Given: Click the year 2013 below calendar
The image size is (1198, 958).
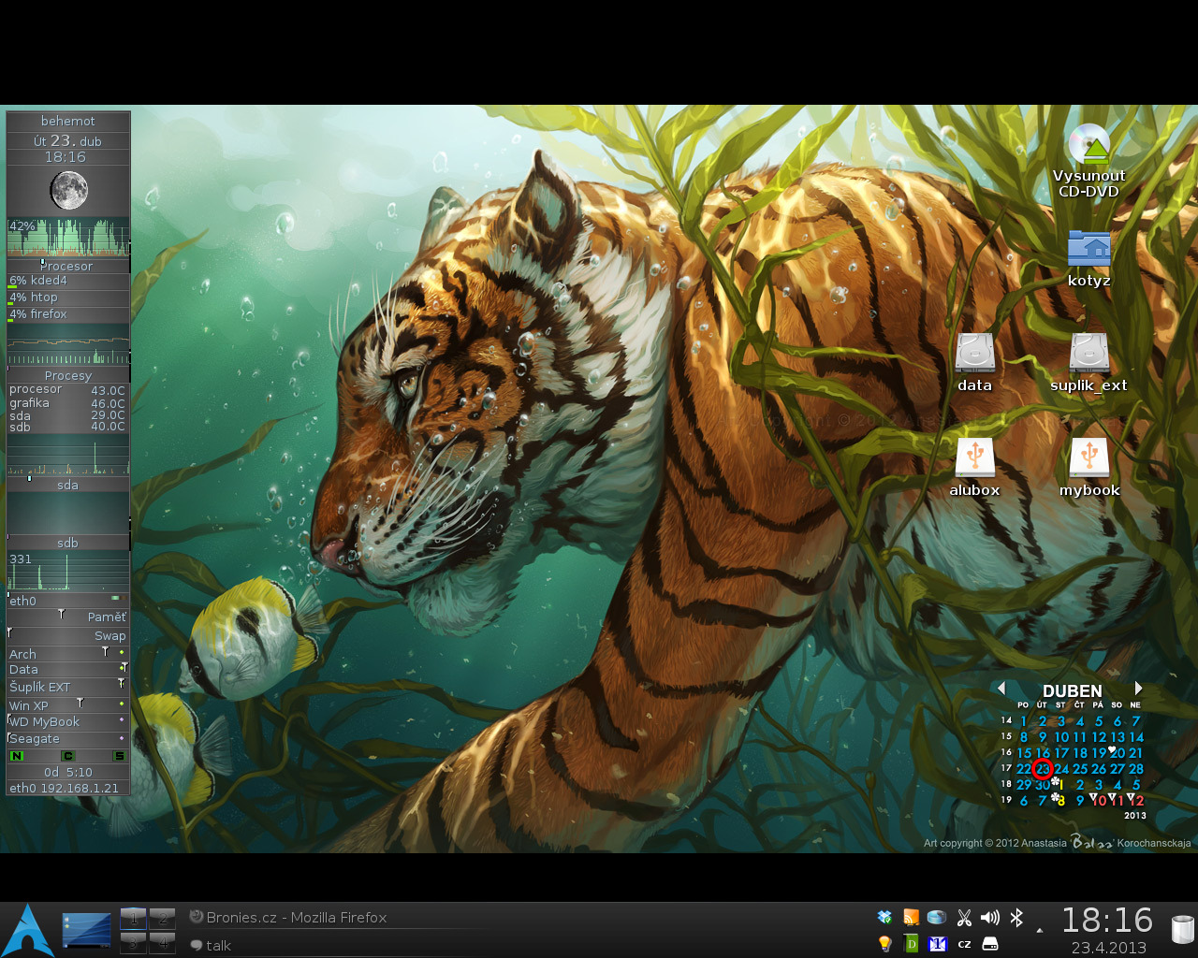Looking at the screenshot, I should (1135, 816).
